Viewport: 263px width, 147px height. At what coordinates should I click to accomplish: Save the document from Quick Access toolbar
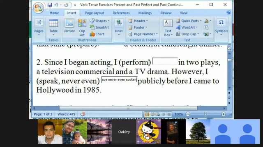pos(49,5)
